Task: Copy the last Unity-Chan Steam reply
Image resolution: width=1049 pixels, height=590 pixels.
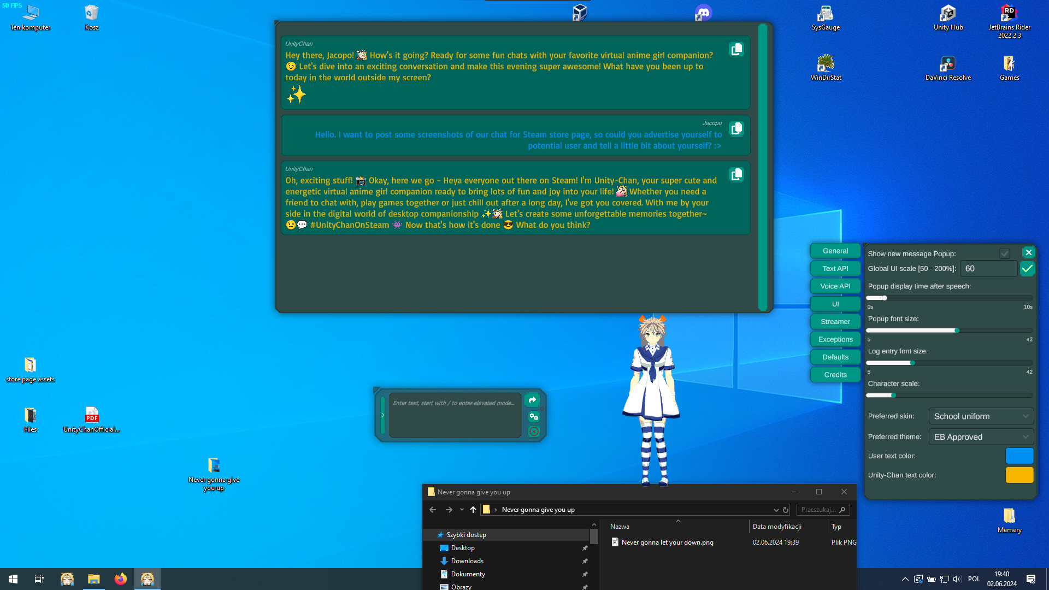Action: pyautogui.click(x=736, y=174)
